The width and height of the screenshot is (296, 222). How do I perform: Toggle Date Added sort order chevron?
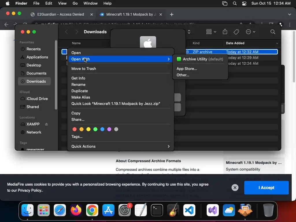pyautogui.click(x=277, y=43)
